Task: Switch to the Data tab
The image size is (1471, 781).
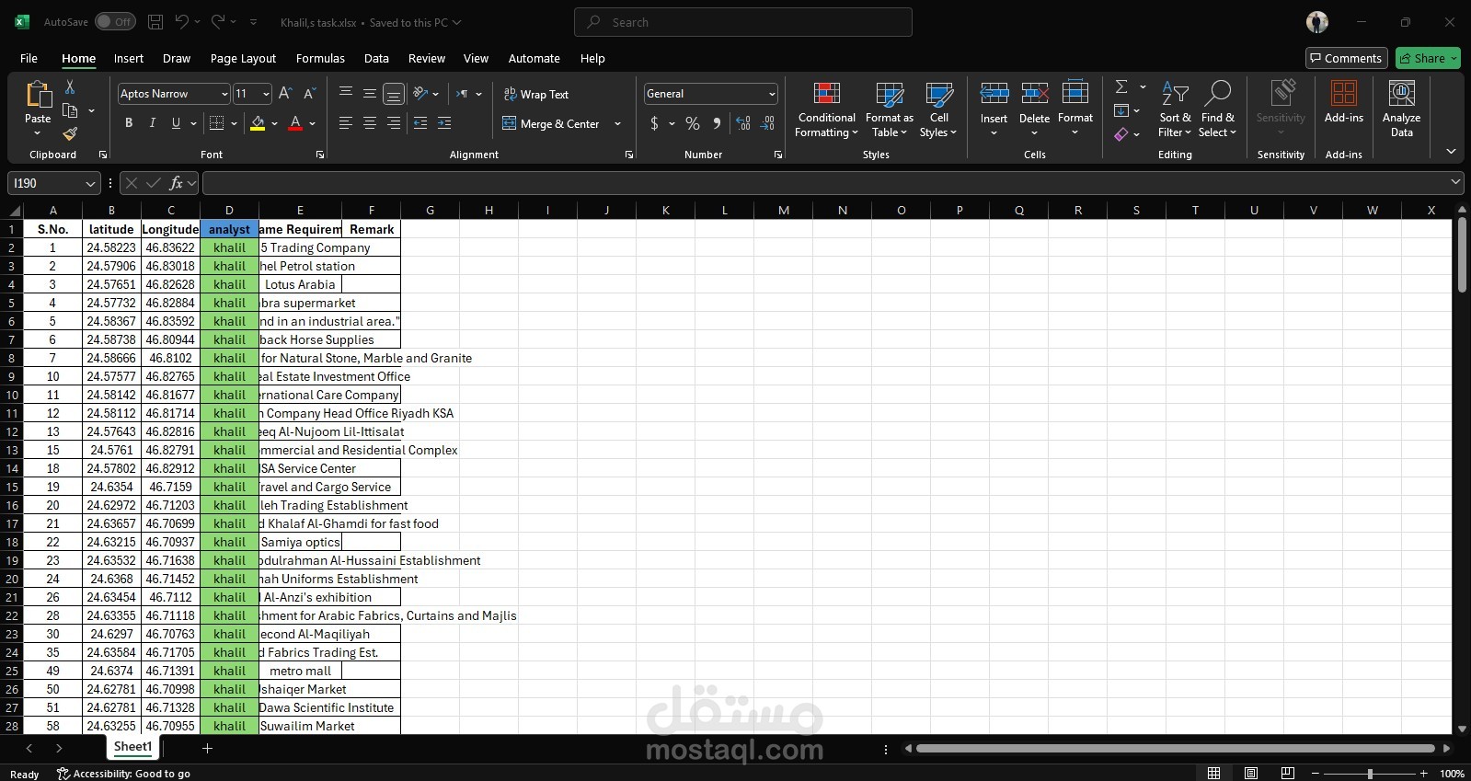Action: (376, 58)
